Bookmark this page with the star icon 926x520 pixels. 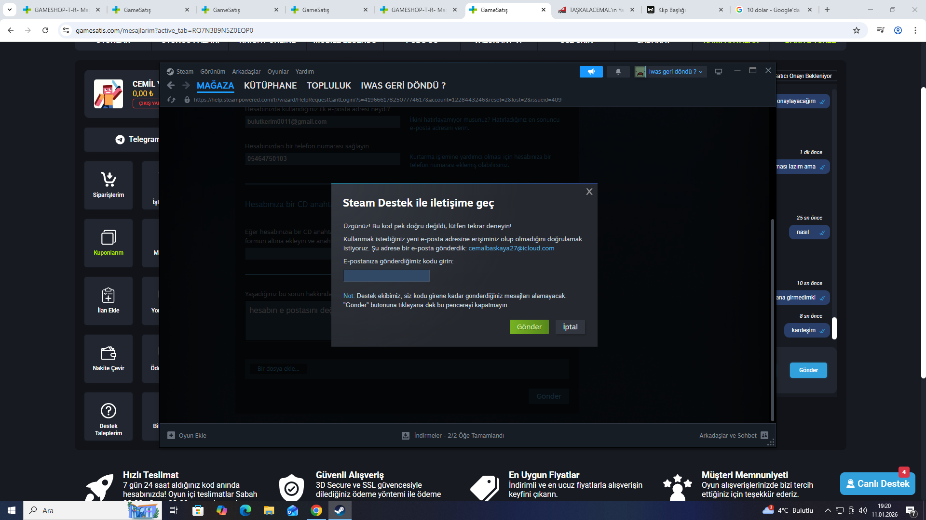pyautogui.click(x=857, y=30)
